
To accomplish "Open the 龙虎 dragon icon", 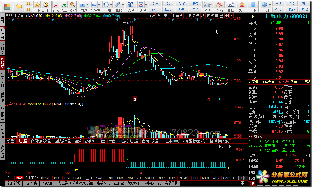I will coord(219,4).
